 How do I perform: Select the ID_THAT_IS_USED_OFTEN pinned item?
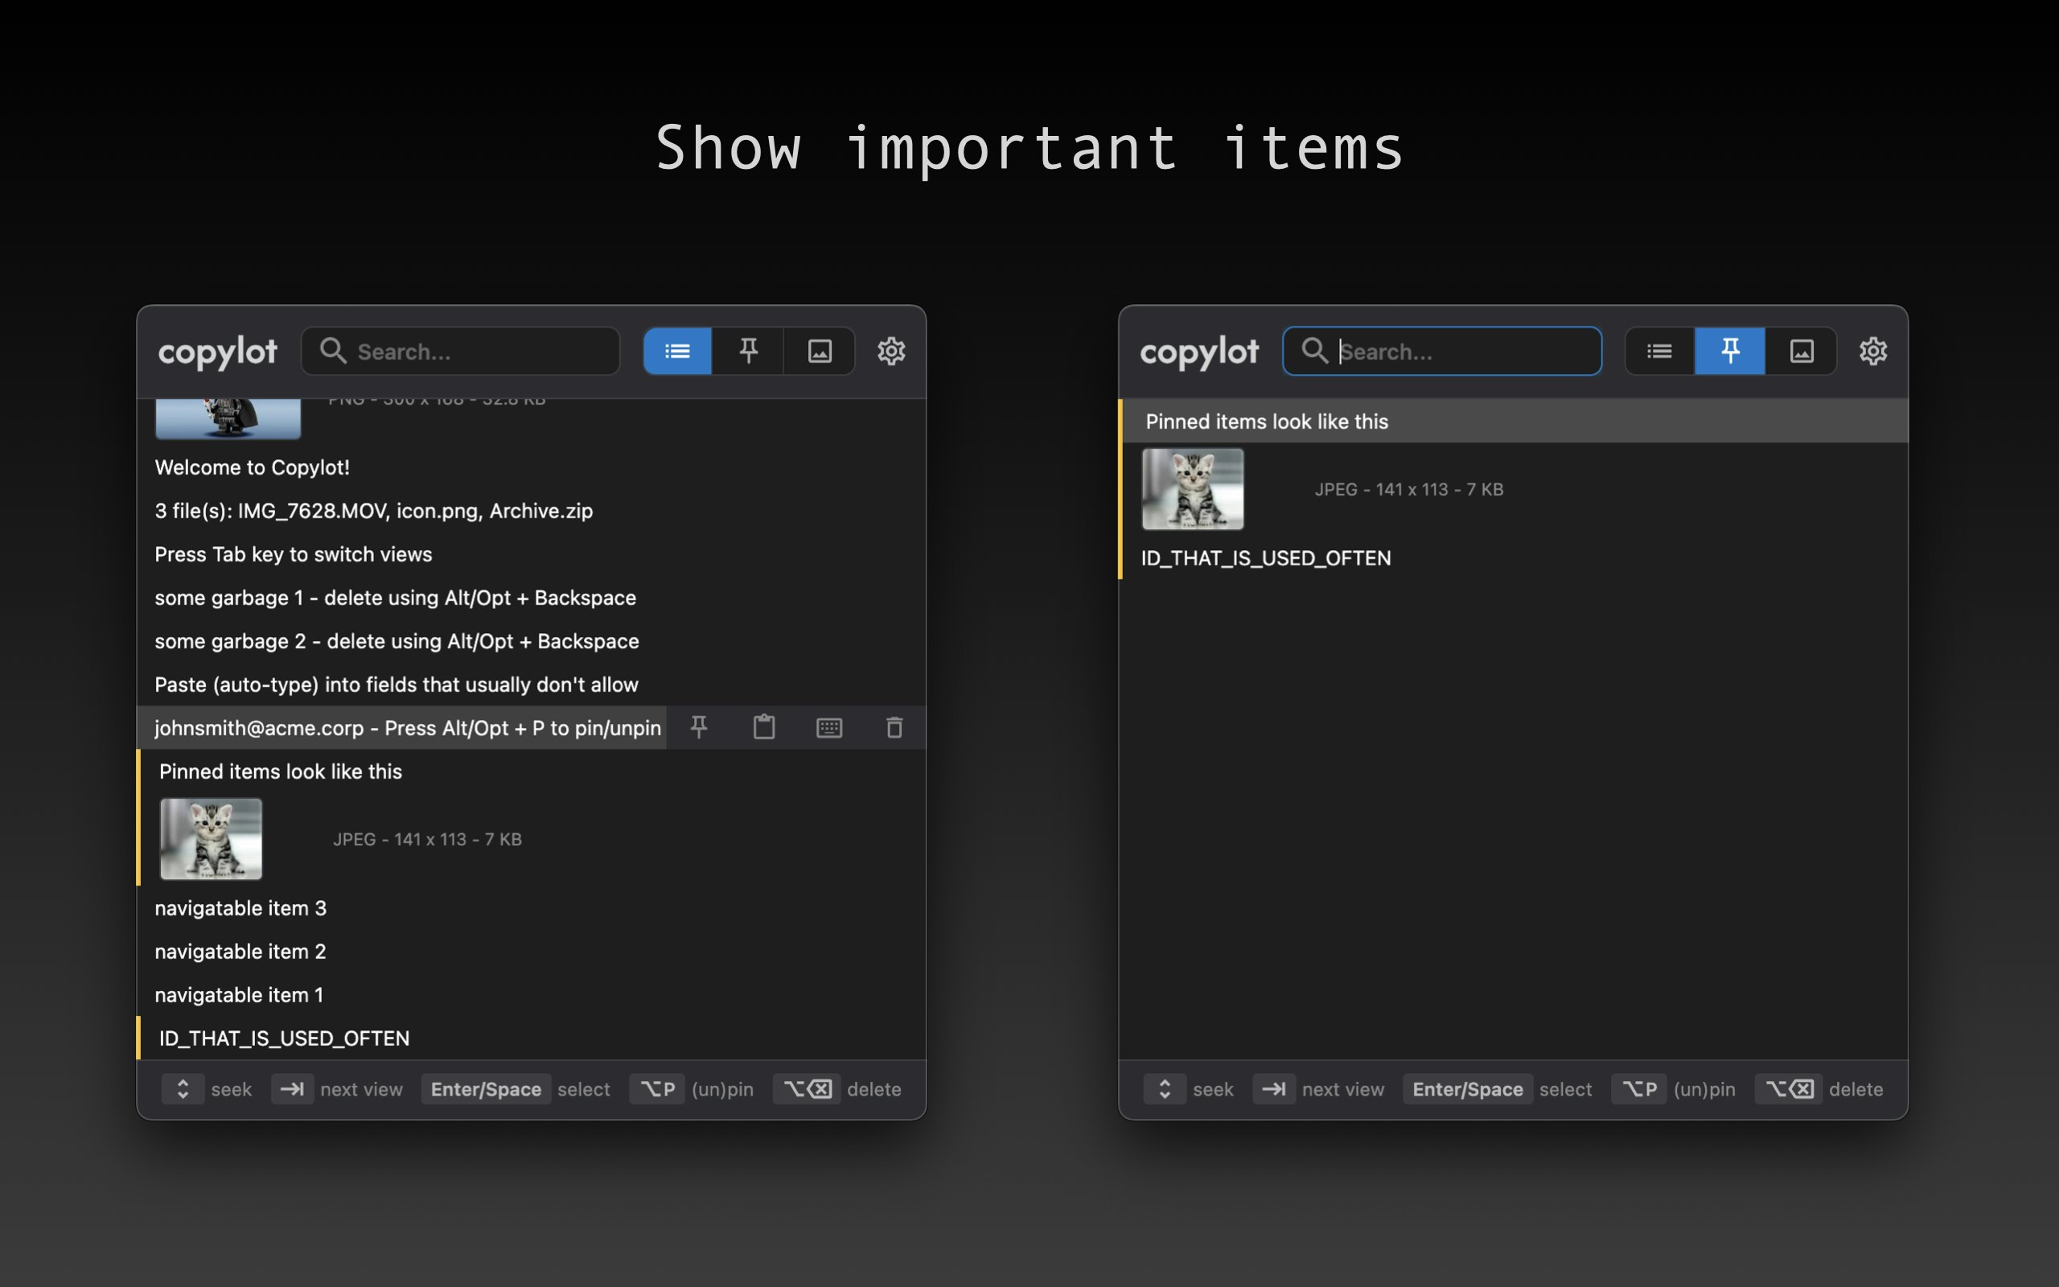(x=1266, y=557)
